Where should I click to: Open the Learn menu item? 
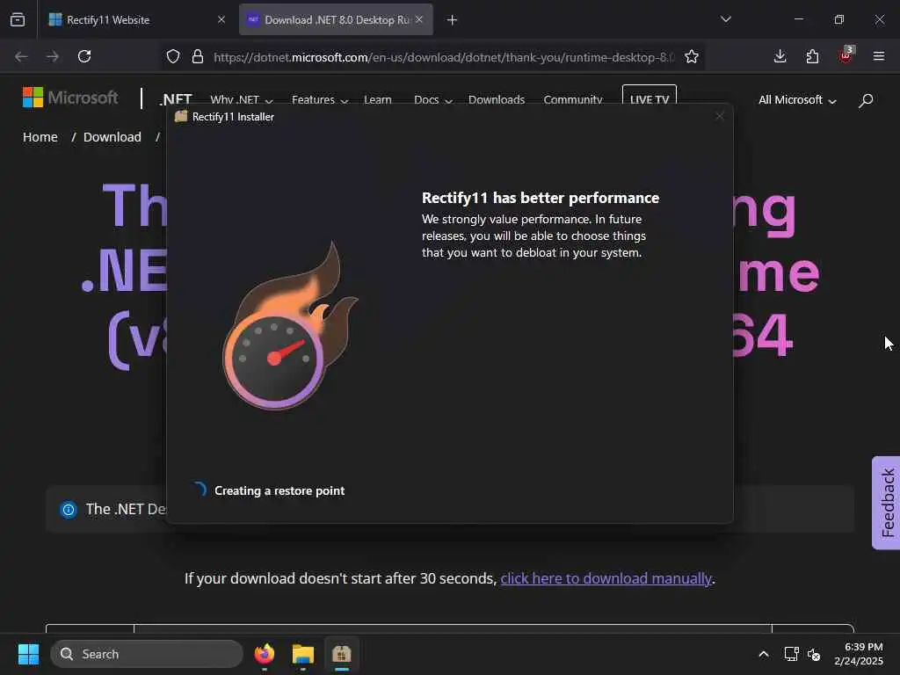click(378, 100)
